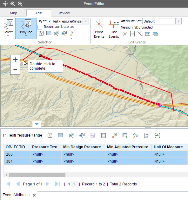Click the OBJECTID column header
Viewport: 188px width, 200px height.
point(17,147)
